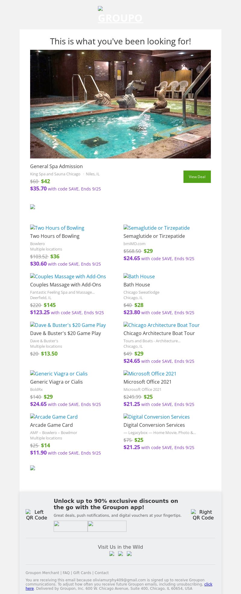Open the Semaglutide or Tirzepatide image
This screenshot has height=594, width=241.
[x=157, y=228]
